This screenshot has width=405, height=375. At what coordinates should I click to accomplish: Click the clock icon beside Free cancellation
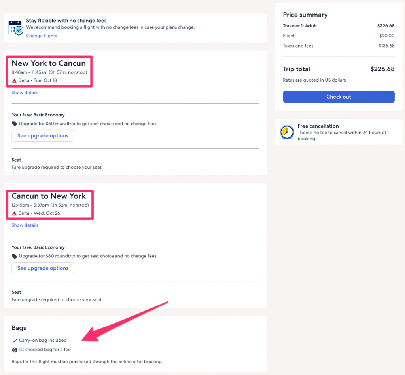[287, 132]
